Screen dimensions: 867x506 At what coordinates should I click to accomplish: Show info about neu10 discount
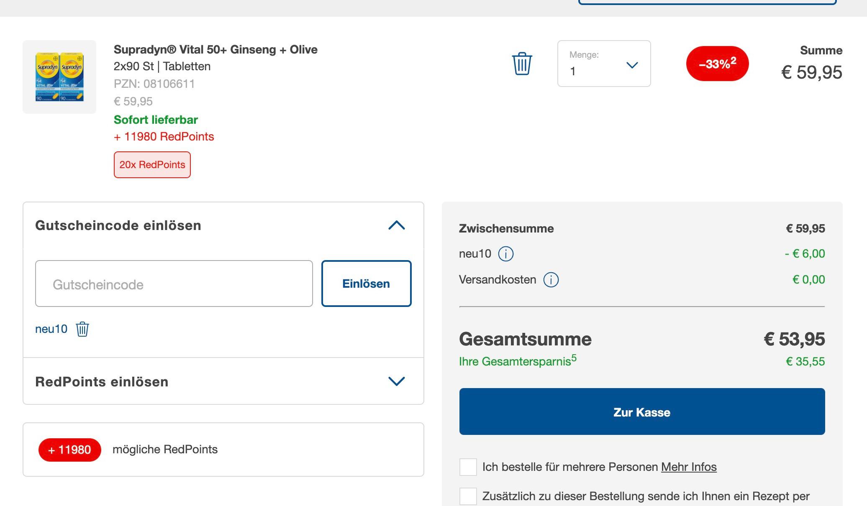[x=506, y=254]
